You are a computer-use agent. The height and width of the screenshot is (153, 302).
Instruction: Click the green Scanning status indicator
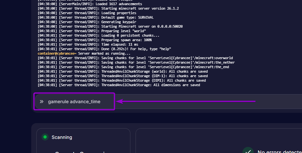coord(45,137)
